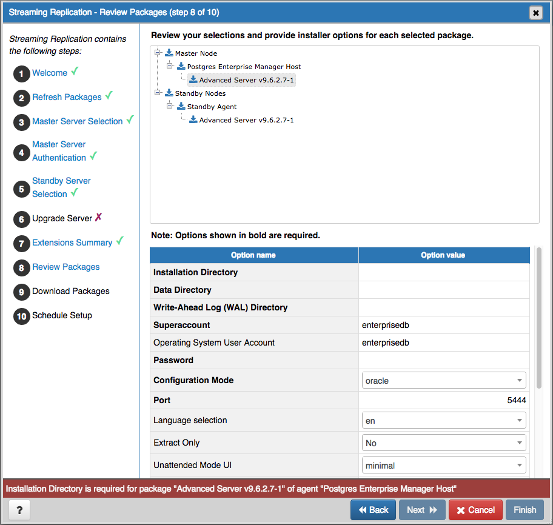This screenshot has height=525, width=553.
Task: Click the download icon beside Postgres Enterprise Manager Host
Action: tap(181, 66)
